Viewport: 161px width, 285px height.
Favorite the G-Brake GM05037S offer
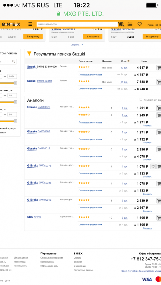click(153, 166)
